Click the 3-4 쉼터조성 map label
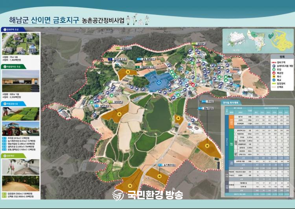 102,106
